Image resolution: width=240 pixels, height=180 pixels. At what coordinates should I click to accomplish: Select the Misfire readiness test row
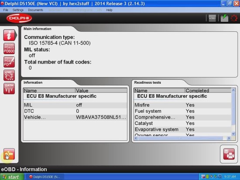(182, 105)
